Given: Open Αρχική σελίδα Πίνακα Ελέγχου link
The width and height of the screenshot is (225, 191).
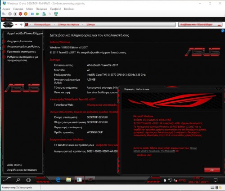Looking at the screenshot, I should 25,34.
